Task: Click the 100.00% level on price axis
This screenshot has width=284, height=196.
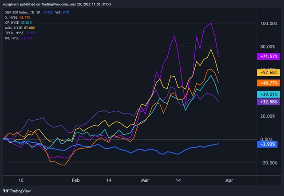Action: tap(269, 24)
